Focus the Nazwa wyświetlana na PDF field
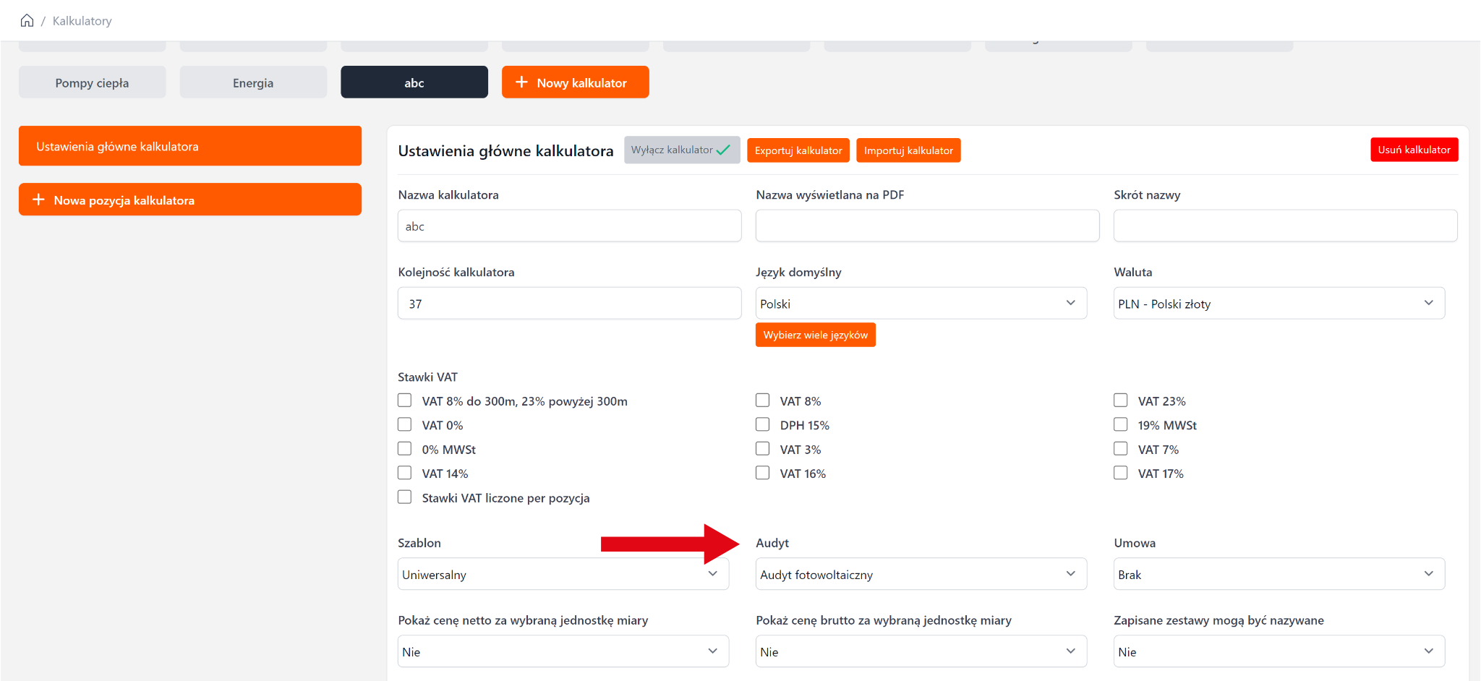 pos(926,226)
